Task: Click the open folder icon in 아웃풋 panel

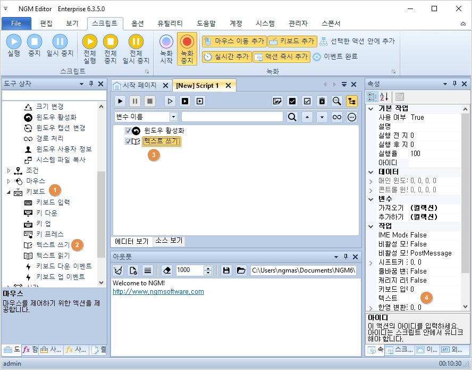Action: [x=241, y=270]
